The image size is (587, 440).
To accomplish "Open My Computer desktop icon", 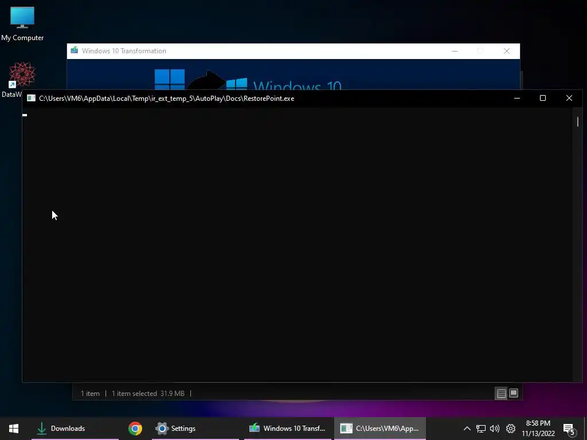I will 22,23.
